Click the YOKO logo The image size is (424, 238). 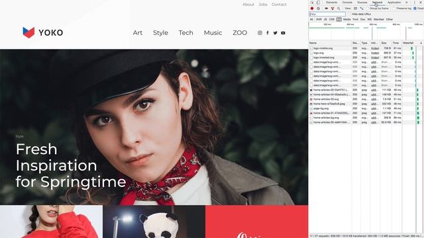tap(42, 32)
